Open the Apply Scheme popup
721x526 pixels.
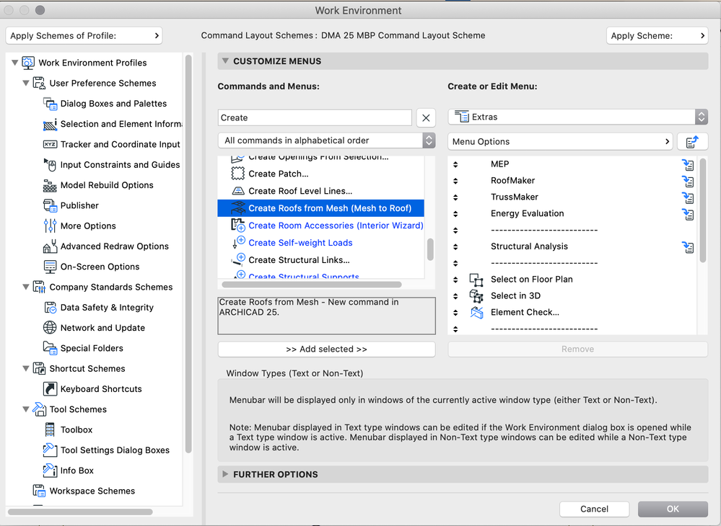coord(657,36)
